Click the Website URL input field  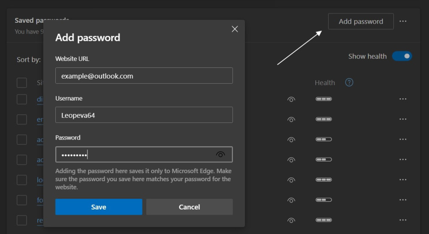(144, 76)
